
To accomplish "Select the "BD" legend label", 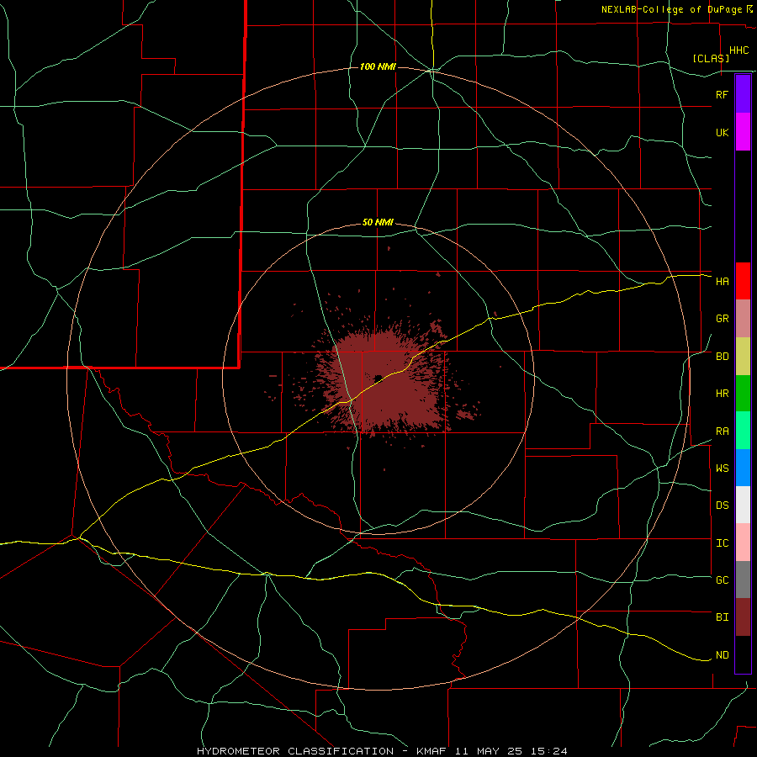I will 722,357.
